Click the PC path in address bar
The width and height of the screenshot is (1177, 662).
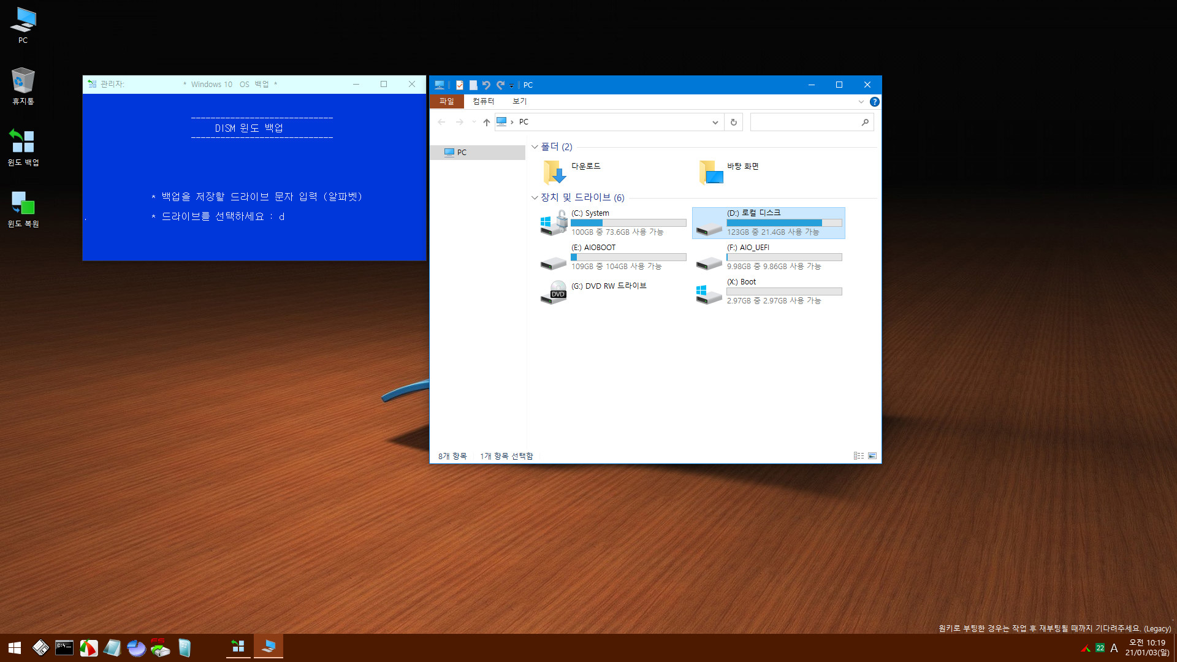pos(524,122)
